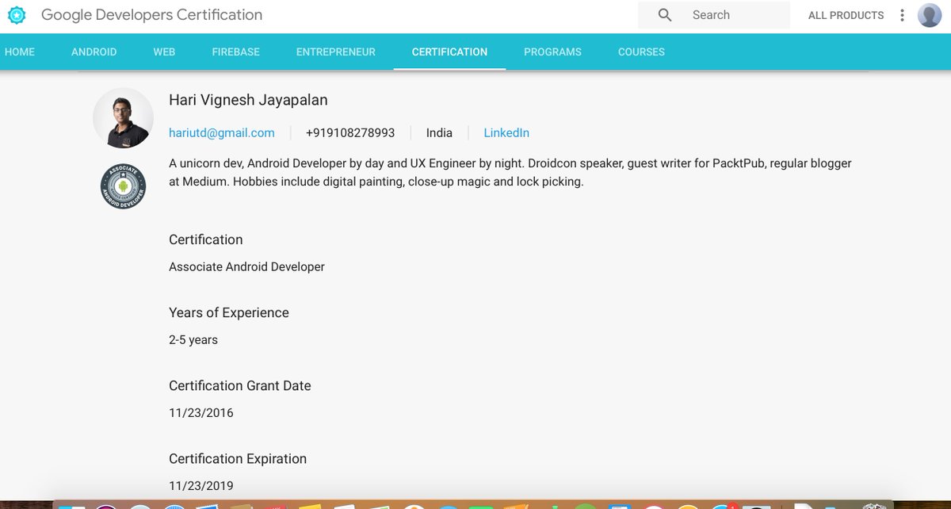951x509 pixels.
Task: Navigate to the ENTREPRENEUR tab
Action: tap(336, 52)
